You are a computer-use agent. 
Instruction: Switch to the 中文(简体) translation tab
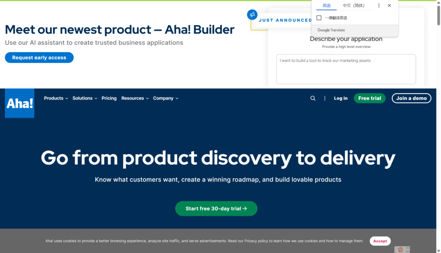click(353, 6)
